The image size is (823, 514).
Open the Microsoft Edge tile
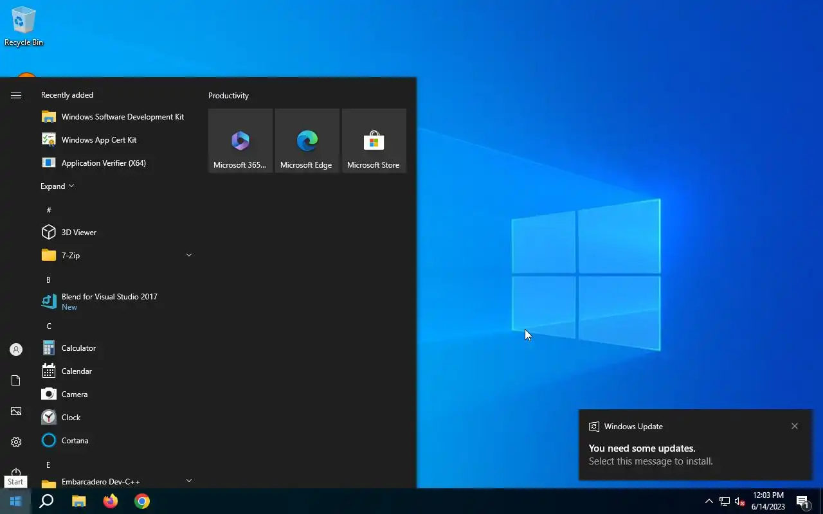307,141
